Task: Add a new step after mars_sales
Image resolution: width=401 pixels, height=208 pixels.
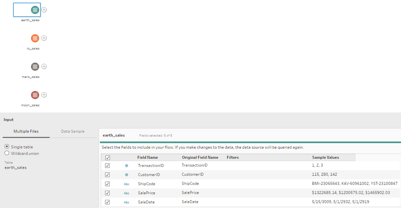Action: click(44, 67)
